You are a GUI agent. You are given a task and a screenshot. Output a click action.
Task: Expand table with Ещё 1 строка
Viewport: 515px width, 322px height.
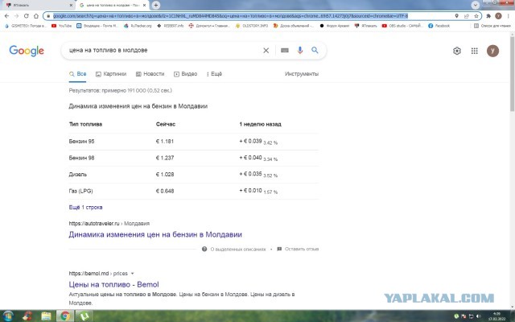tap(85, 208)
